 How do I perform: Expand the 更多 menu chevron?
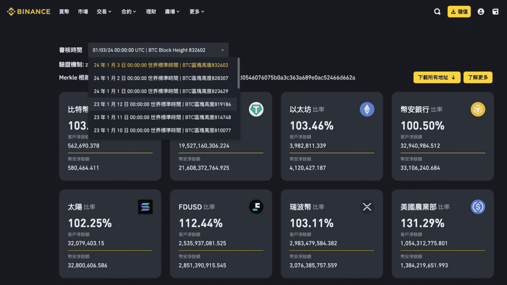tap(203, 12)
